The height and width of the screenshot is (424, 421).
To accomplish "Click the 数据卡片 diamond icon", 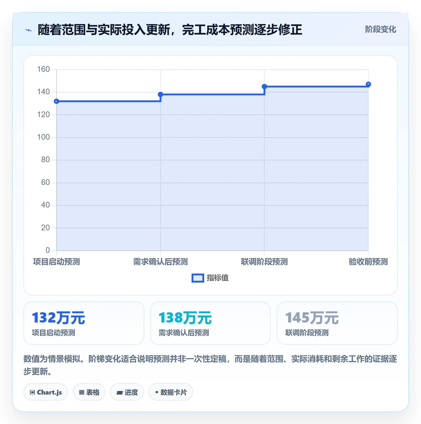I will tap(157, 392).
